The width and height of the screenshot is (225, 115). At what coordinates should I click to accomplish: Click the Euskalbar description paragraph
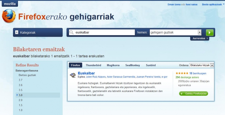[x=120, y=89]
